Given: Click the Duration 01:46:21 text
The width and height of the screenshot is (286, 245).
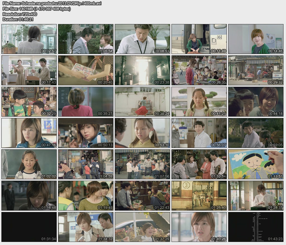Looking at the screenshot, I should point(18,19).
